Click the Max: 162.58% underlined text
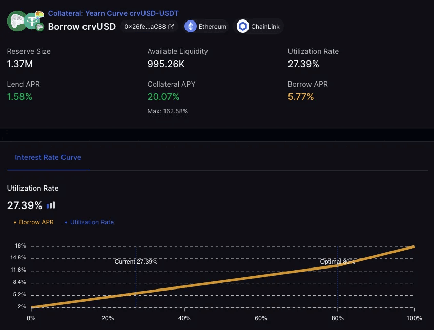Viewport: 434px width, 330px height. pyautogui.click(x=168, y=111)
